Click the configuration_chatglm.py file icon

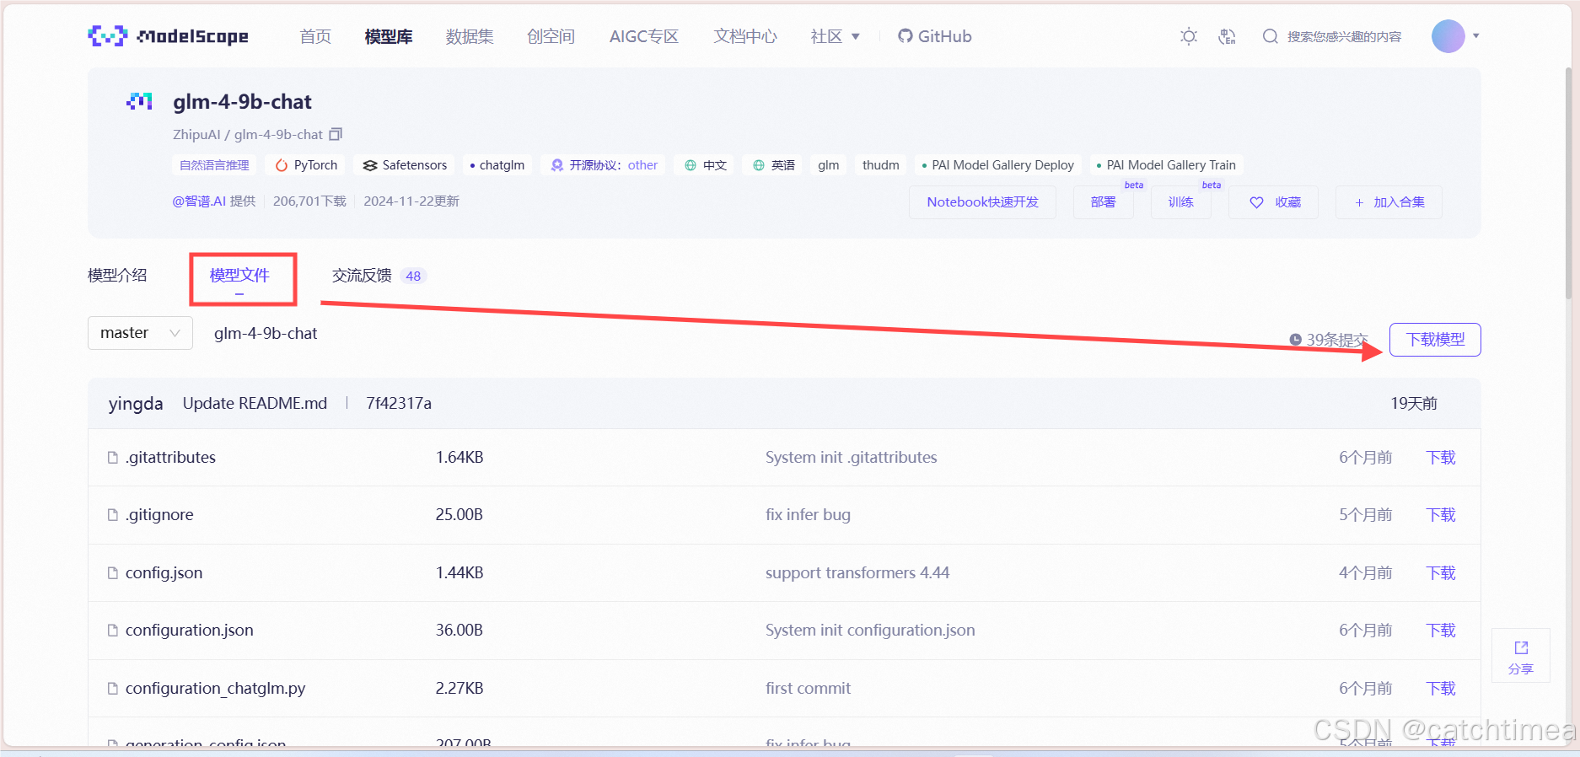point(113,688)
